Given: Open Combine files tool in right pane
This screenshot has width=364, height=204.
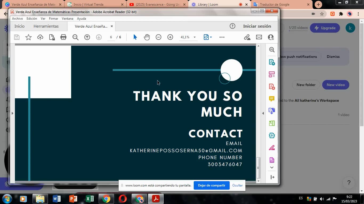Looking at the screenshot, I should pos(272,111).
